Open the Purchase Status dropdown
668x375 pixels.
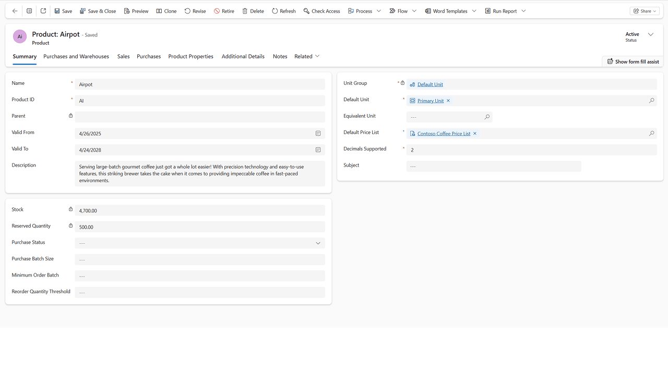(x=318, y=243)
